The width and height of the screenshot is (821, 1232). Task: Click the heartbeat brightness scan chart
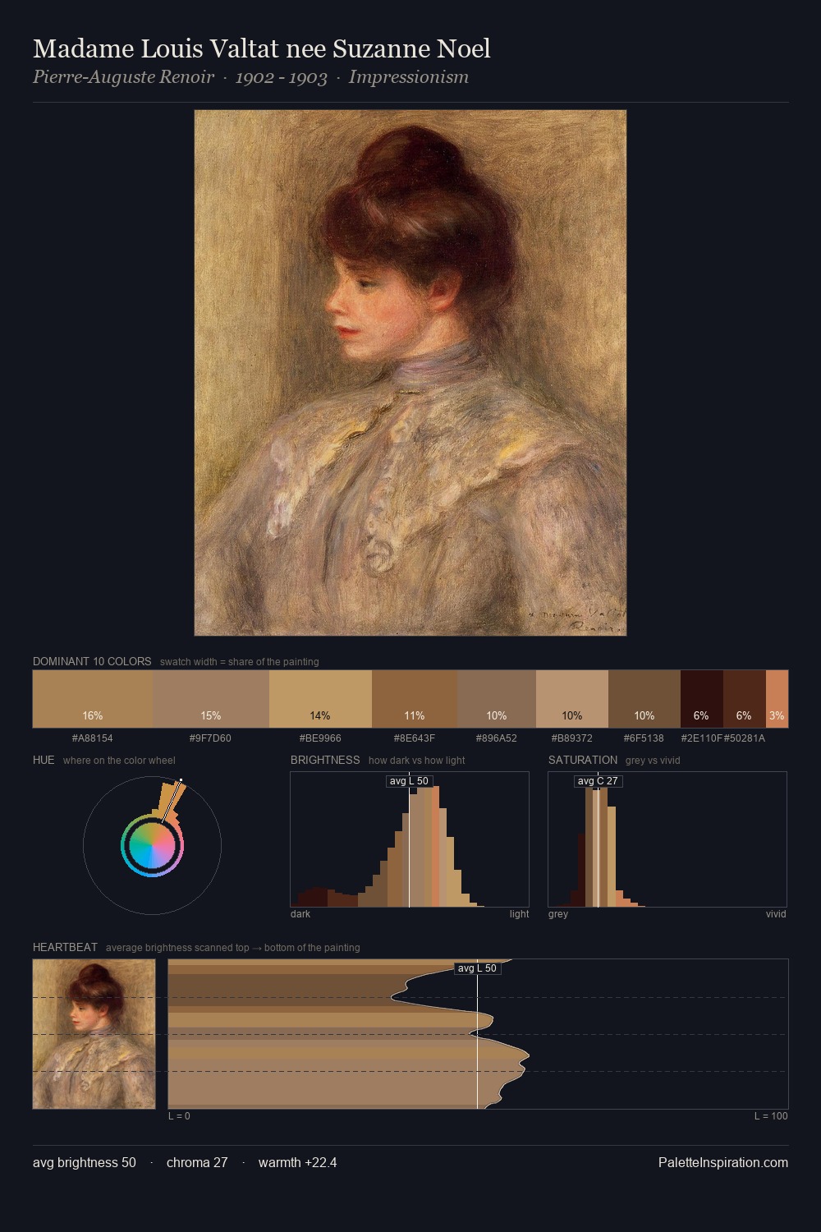pos(478,1034)
